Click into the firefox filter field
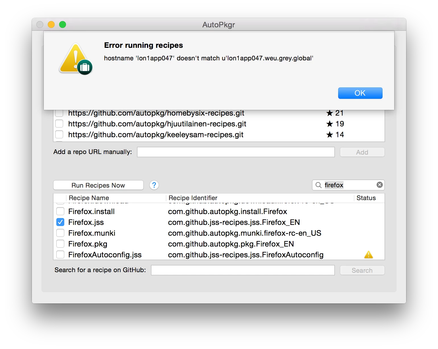The image size is (438, 349). [349, 185]
